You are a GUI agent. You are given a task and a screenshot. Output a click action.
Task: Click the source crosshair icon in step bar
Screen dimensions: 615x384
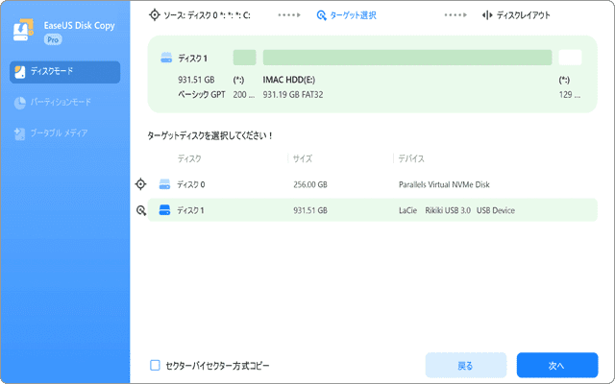point(154,15)
